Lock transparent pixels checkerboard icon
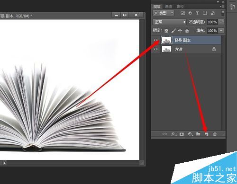 tap(166, 31)
